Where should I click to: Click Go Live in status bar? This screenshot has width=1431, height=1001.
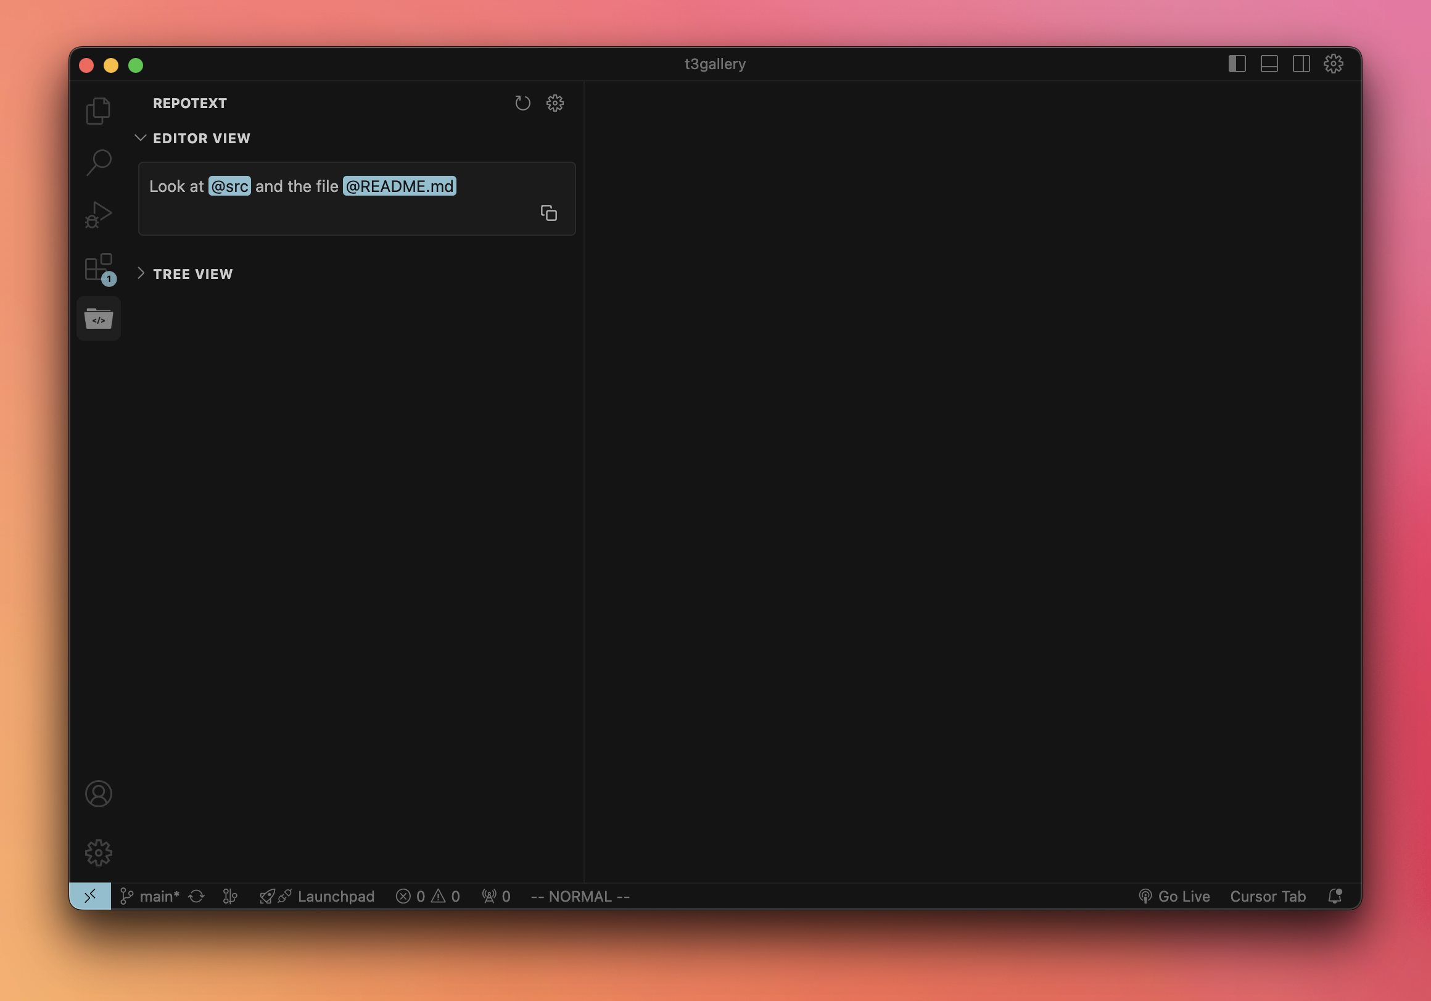(1174, 896)
